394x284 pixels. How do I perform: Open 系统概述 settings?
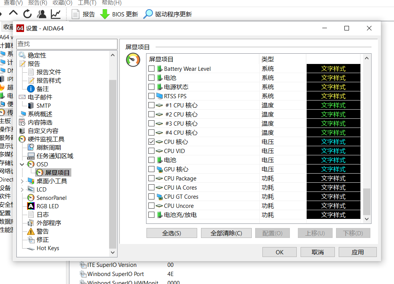coord(40,114)
